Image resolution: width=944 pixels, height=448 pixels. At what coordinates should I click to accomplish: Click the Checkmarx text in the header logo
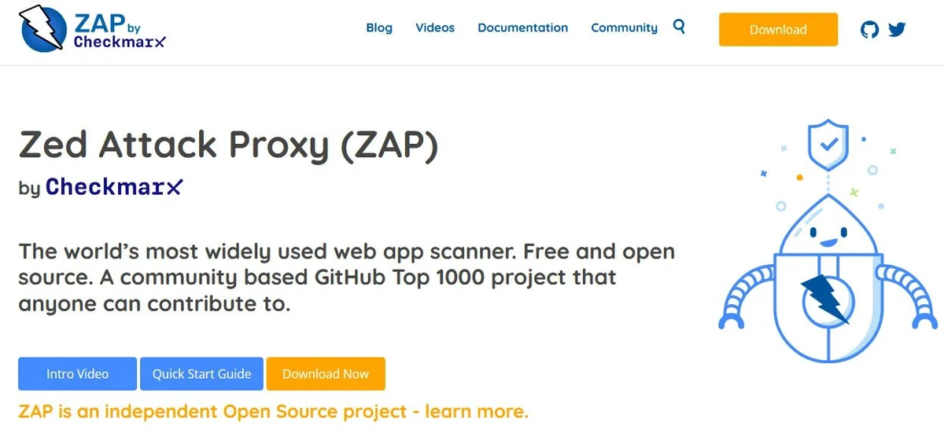pyautogui.click(x=120, y=43)
